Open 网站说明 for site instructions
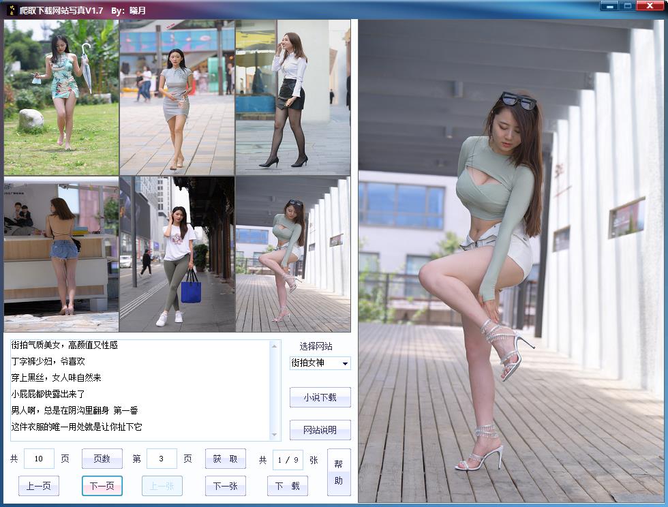668x507 pixels. (320, 429)
